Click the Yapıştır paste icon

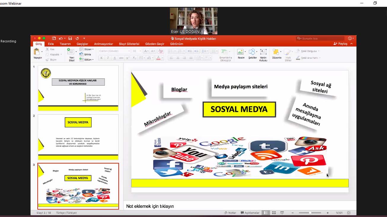(x=37, y=52)
